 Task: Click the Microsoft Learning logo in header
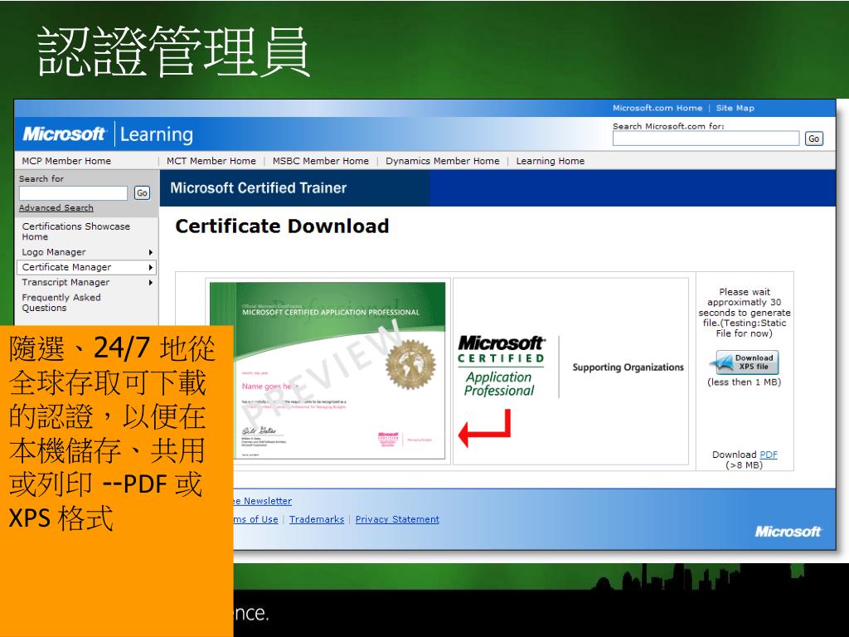(x=108, y=134)
